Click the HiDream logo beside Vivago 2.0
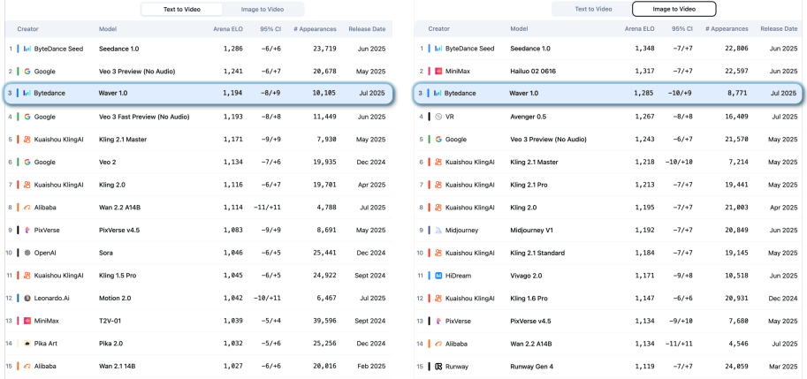The height and width of the screenshot is (379, 807). [438, 276]
